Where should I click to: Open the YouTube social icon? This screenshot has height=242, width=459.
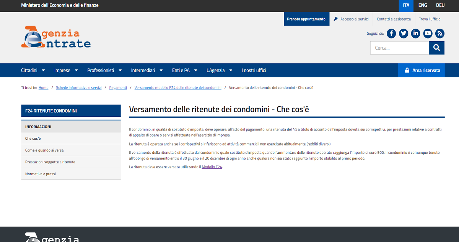click(x=428, y=33)
